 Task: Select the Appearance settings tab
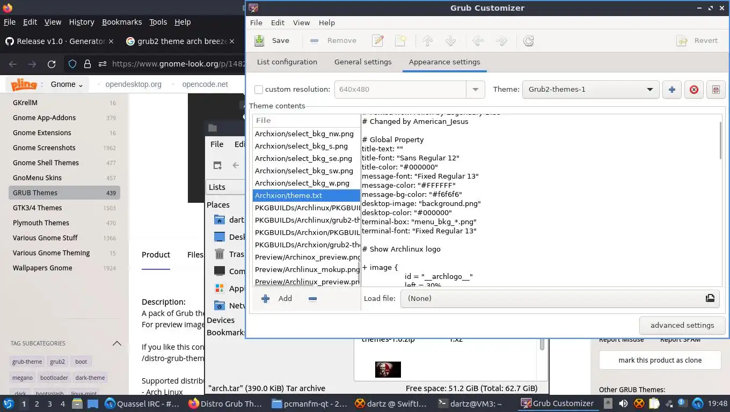click(444, 62)
